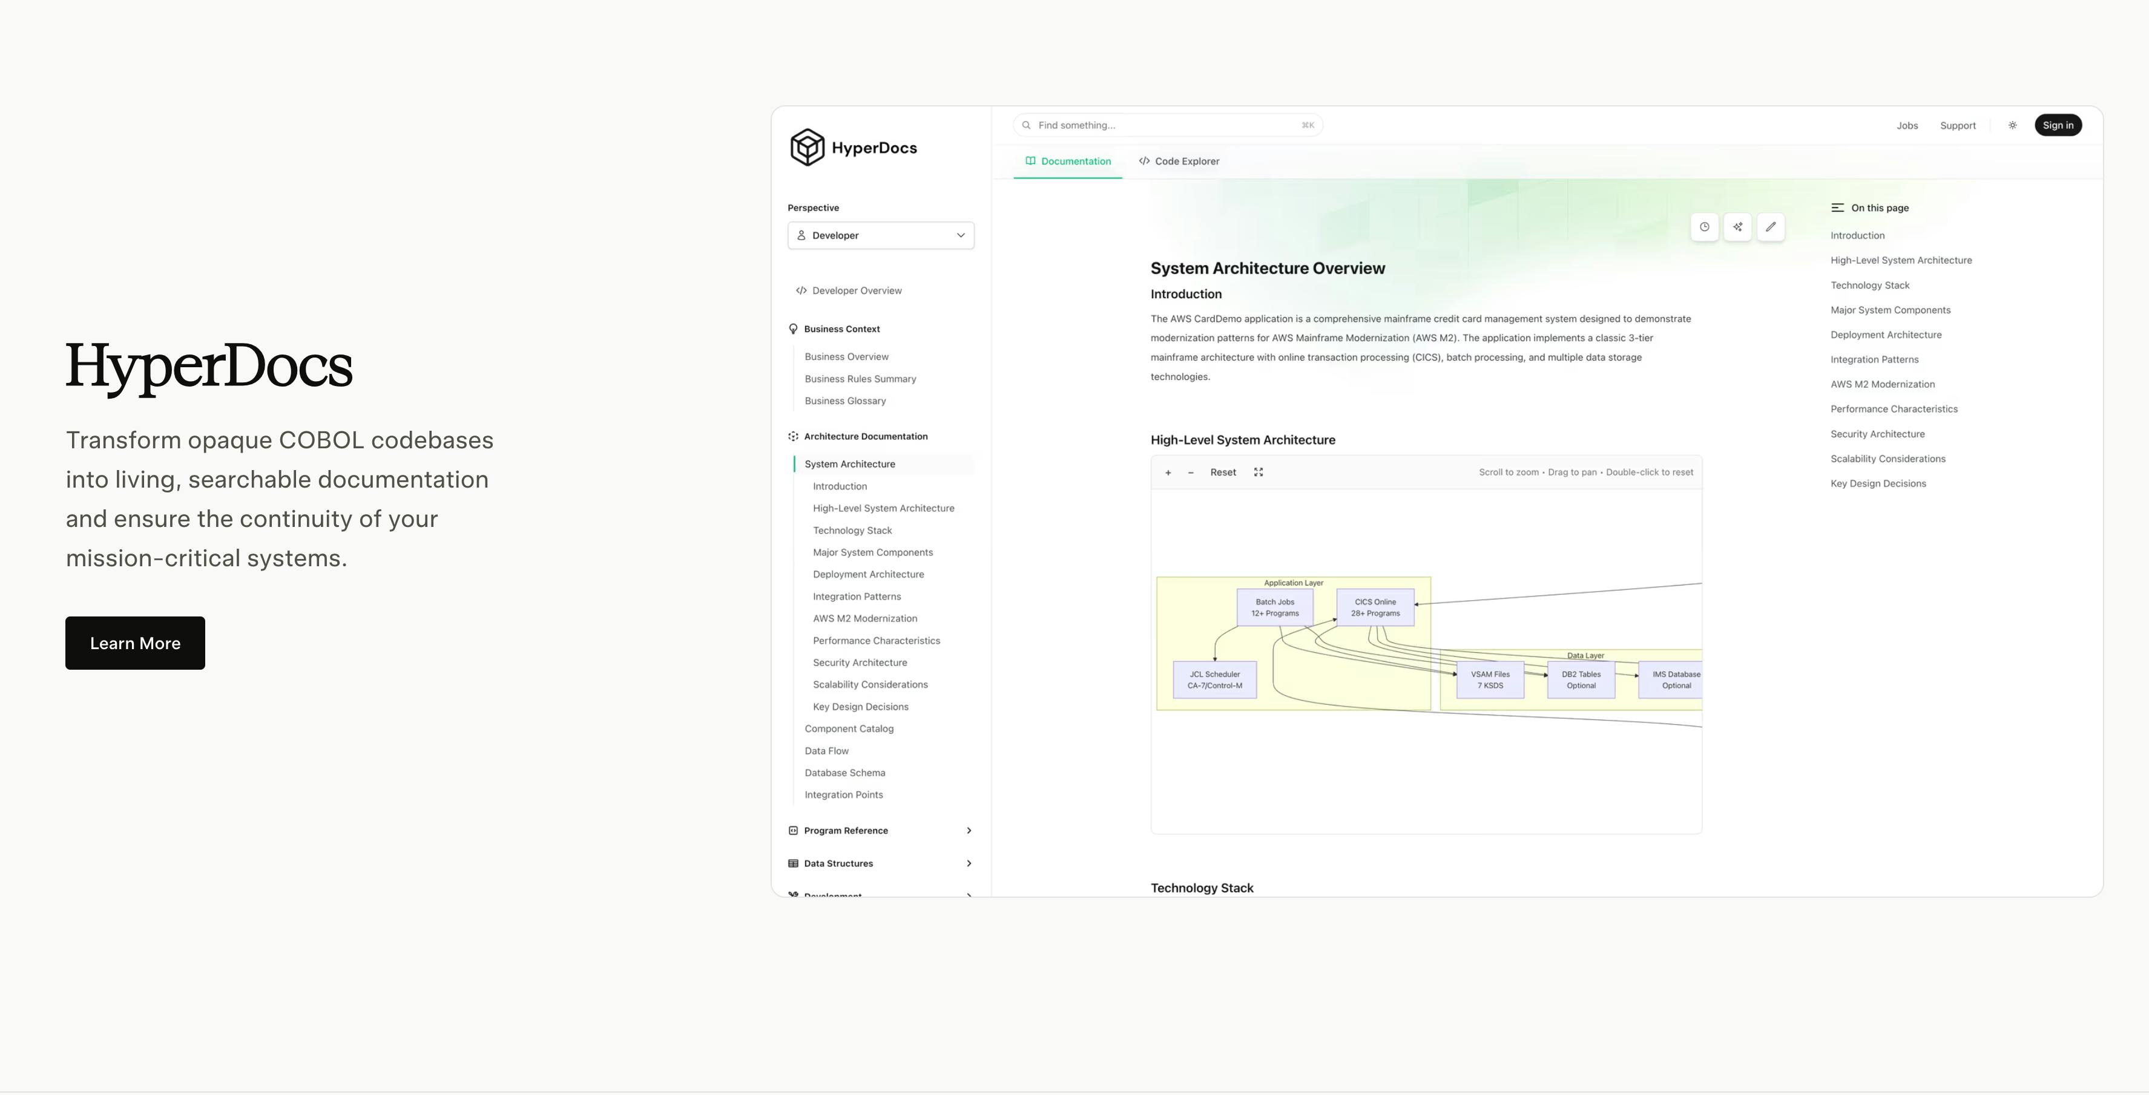Click the System Architecture Overview page title
This screenshot has width=2149, height=1095.
[x=1267, y=269]
